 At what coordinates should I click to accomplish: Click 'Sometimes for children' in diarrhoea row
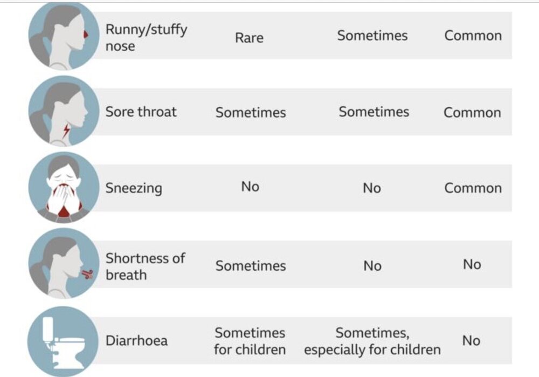[250, 341]
